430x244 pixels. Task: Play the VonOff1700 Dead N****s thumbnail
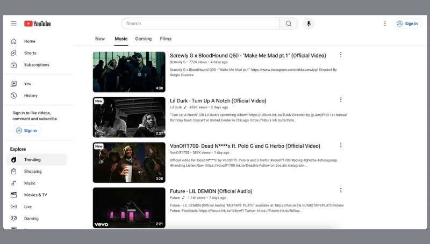tap(129, 162)
